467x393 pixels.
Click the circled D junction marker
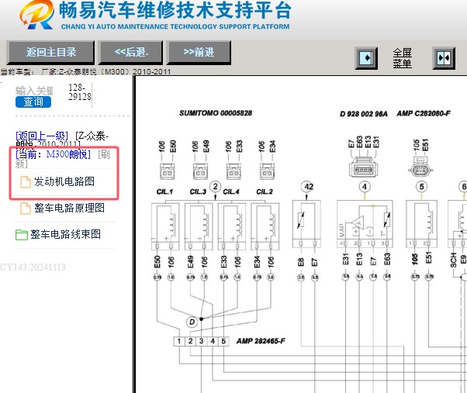[x=192, y=322]
